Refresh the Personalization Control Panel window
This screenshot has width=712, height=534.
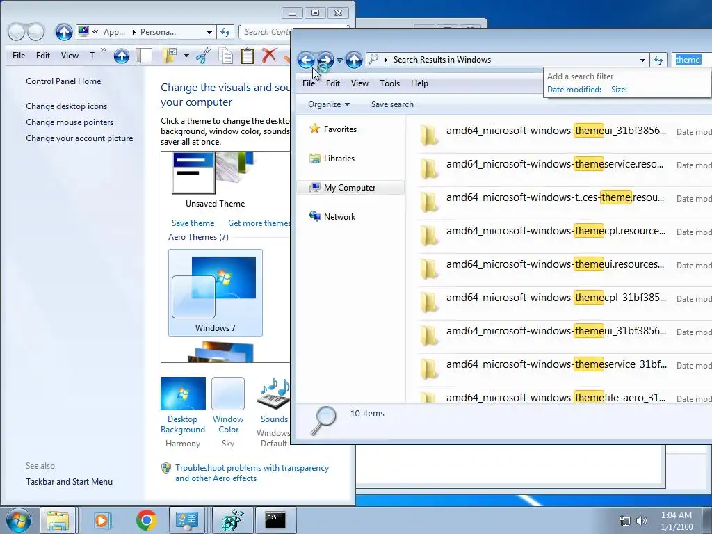(x=225, y=32)
